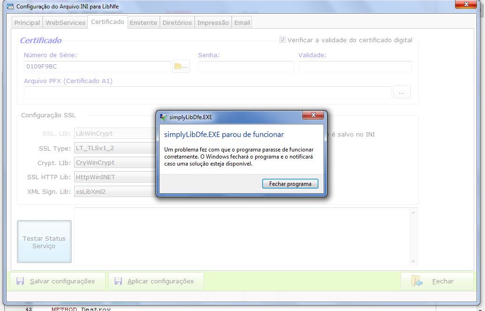
Task: Click floppy disk icon on Aplicar configurações
Action: click(118, 281)
